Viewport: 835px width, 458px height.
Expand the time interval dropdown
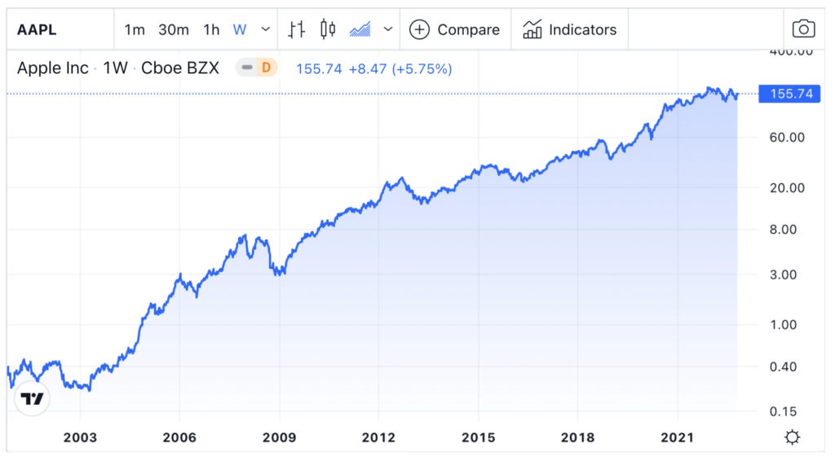click(265, 30)
